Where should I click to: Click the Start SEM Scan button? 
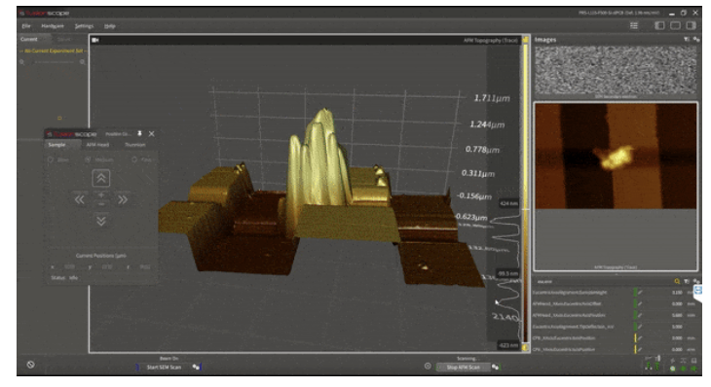164,368
